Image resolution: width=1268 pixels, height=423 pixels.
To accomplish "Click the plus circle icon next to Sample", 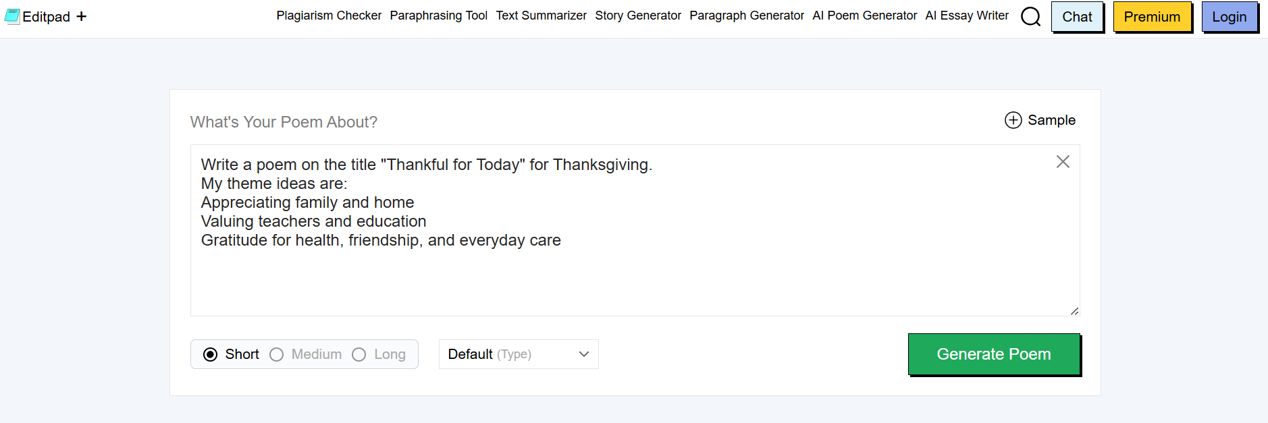I will pos(1012,120).
